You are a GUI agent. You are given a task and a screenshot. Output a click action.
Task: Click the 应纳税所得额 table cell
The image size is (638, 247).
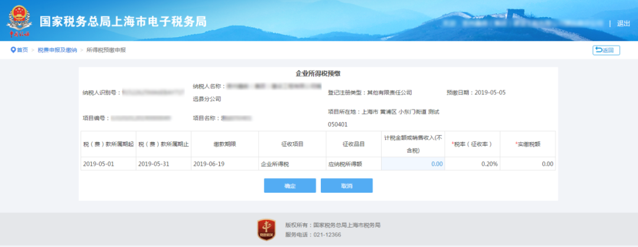click(354, 164)
